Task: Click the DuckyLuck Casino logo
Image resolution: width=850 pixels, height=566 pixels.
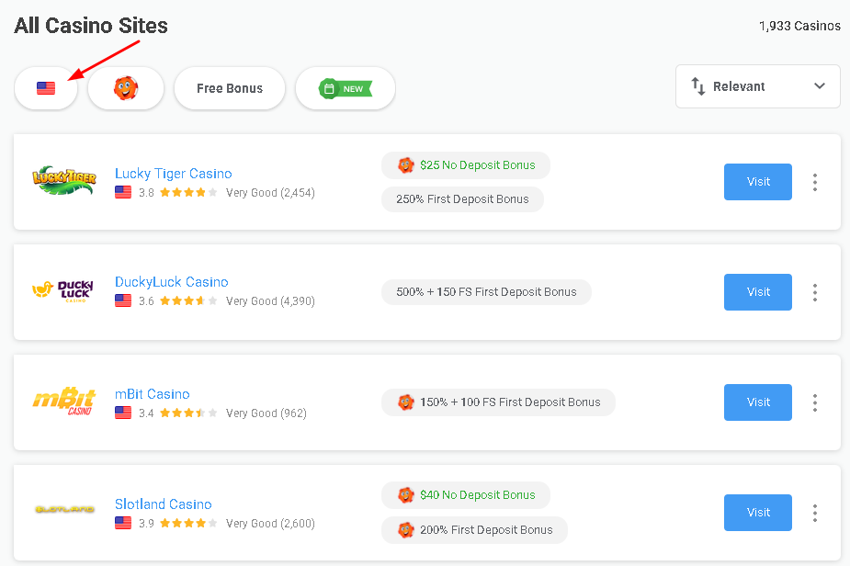Action: (64, 292)
